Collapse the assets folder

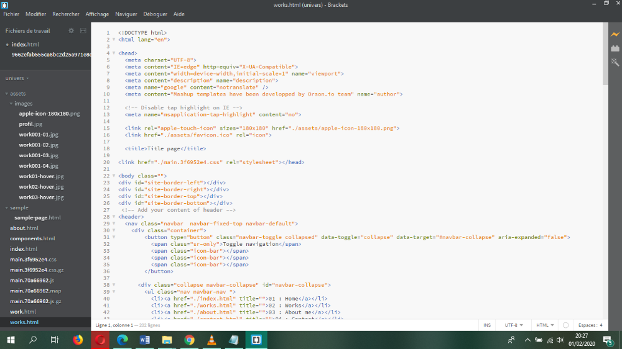click(7, 94)
